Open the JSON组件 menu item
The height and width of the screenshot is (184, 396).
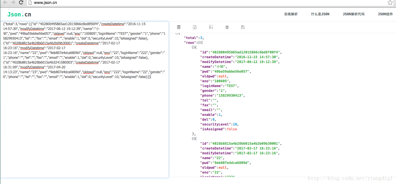point(385,14)
